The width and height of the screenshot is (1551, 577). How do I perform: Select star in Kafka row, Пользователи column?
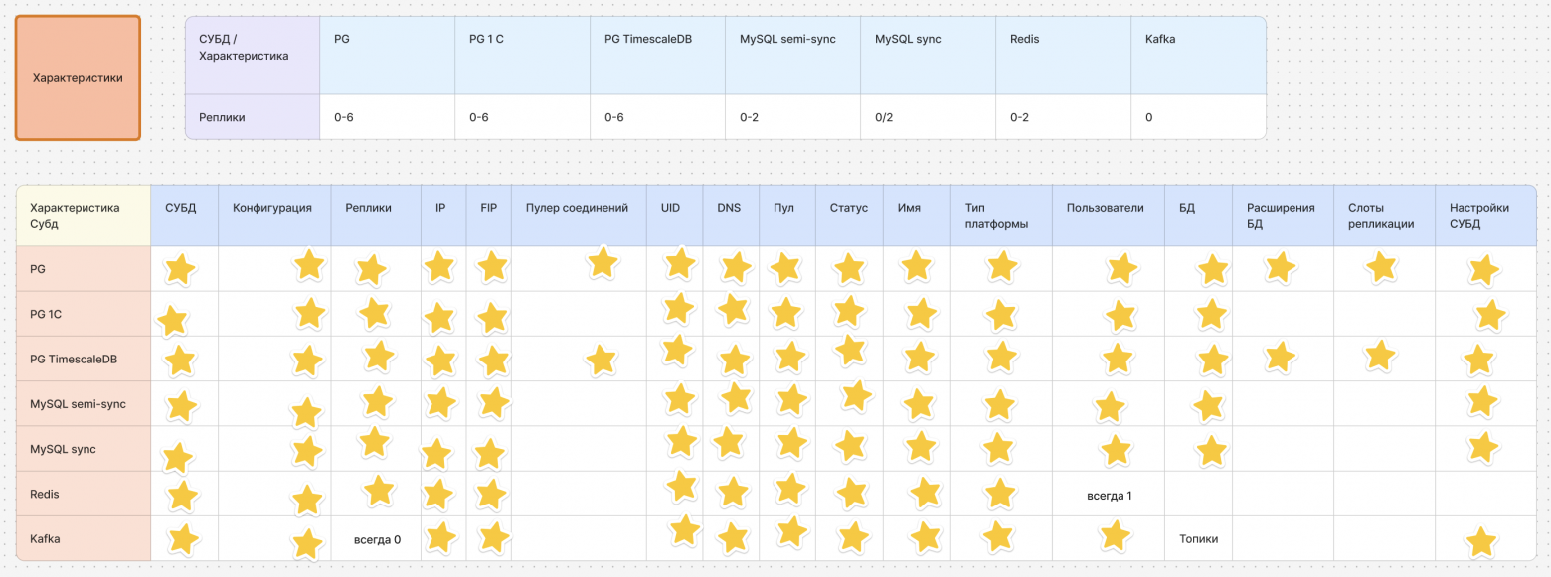tap(1115, 536)
